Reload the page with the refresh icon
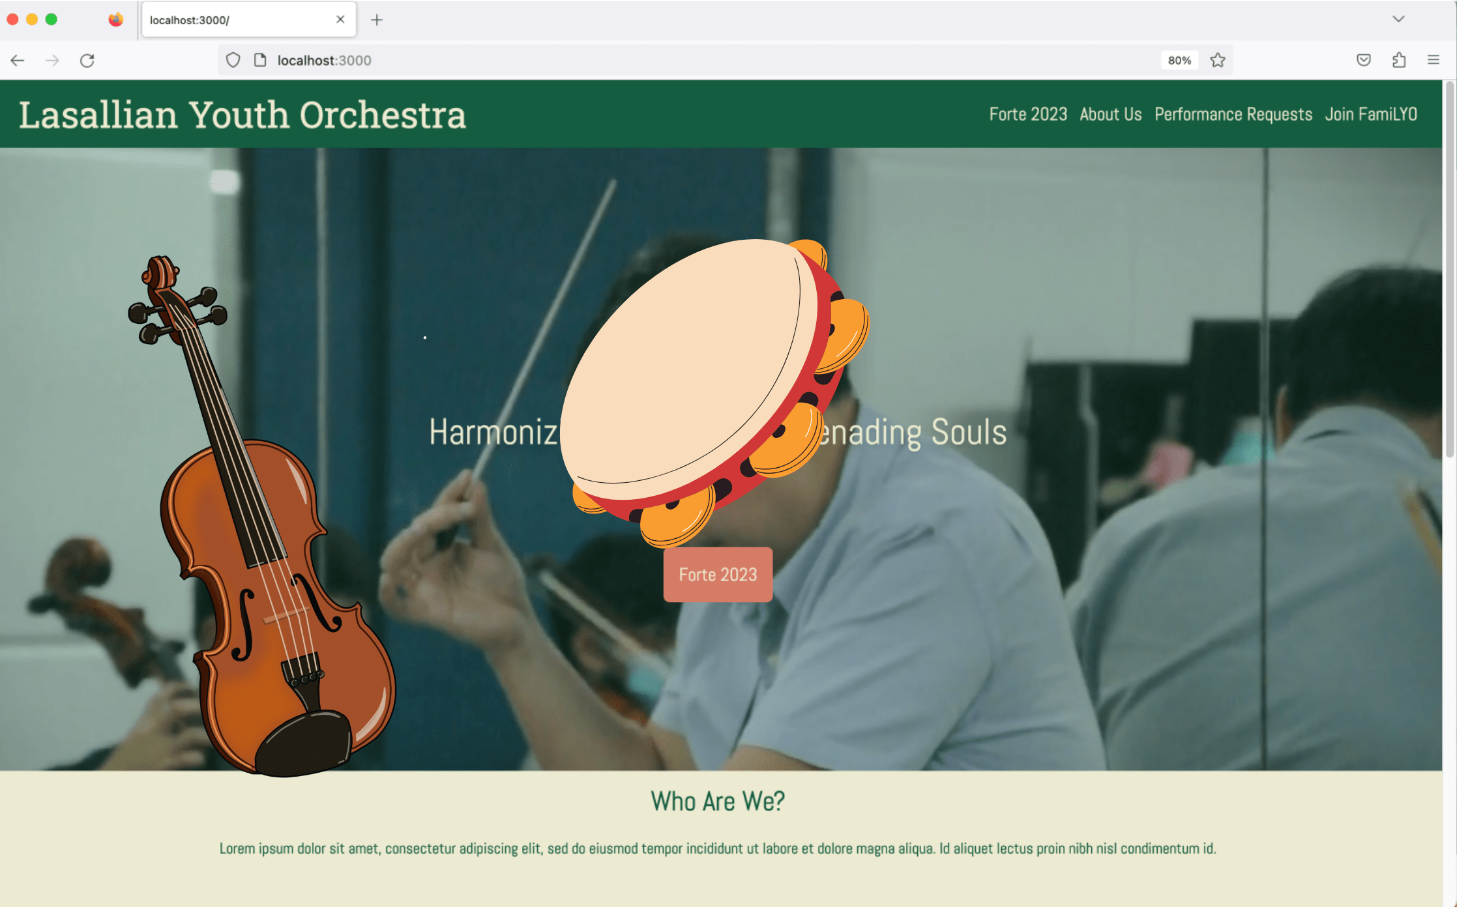 click(87, 61)
